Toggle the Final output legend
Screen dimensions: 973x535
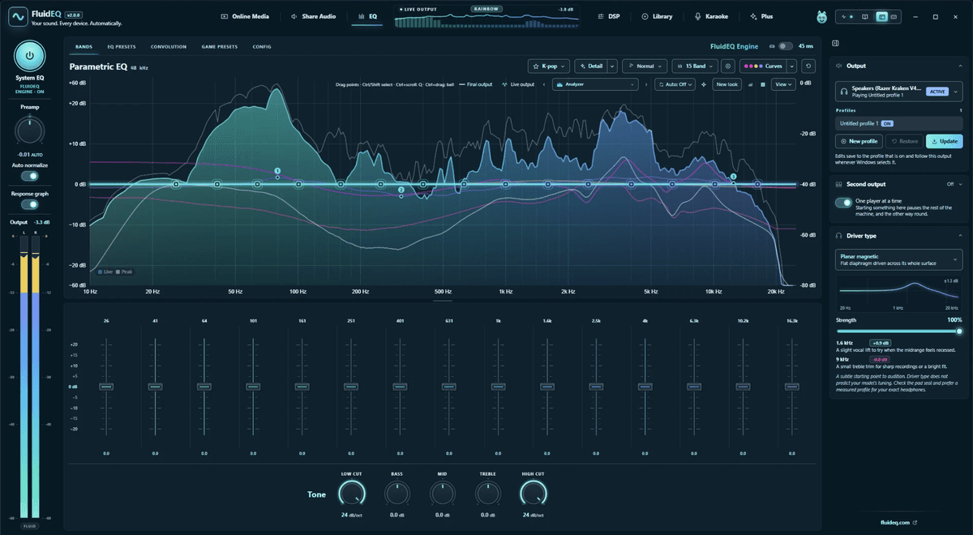coord(475,84)
